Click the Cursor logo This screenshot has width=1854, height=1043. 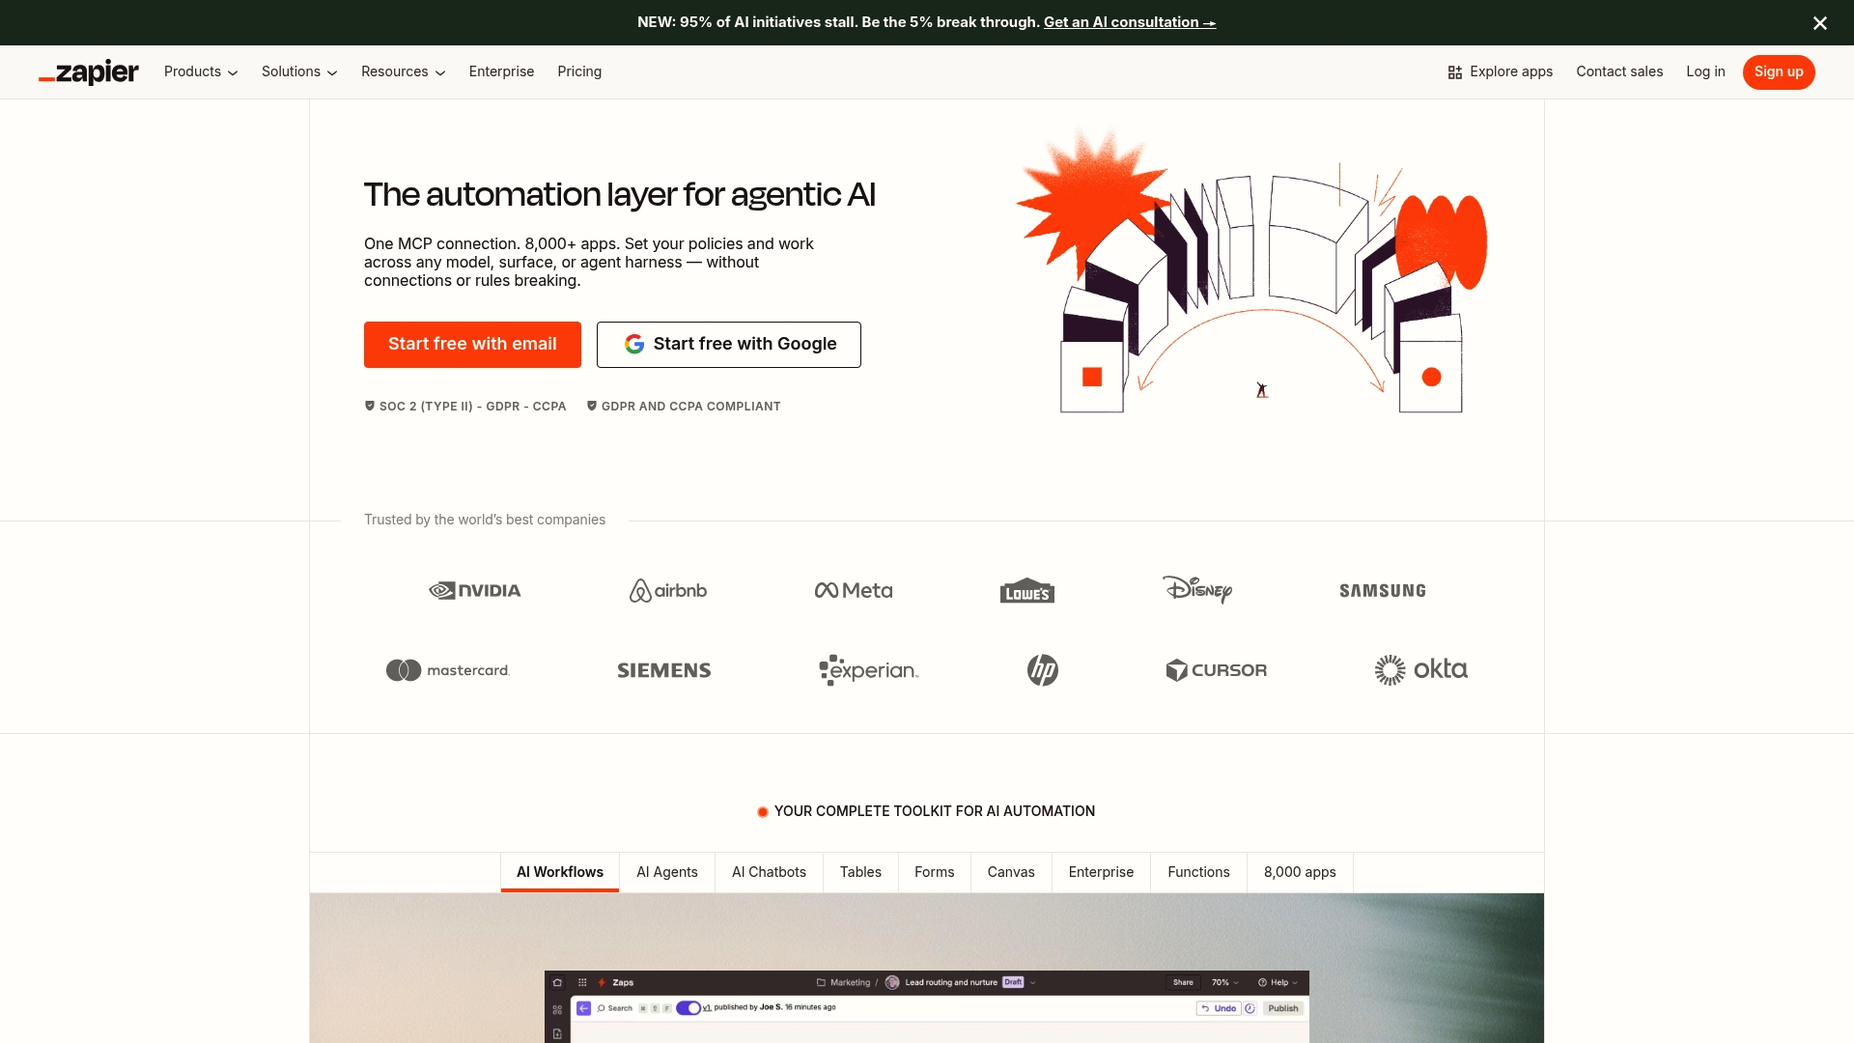(1216, 669)
